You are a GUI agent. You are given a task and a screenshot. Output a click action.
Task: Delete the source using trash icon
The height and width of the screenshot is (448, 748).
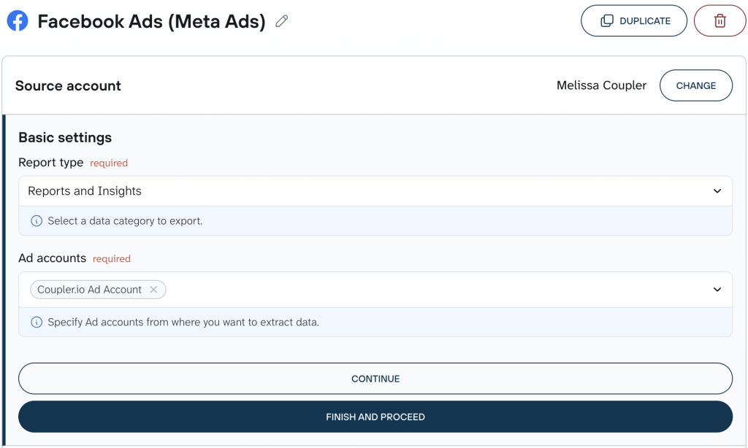720,20
